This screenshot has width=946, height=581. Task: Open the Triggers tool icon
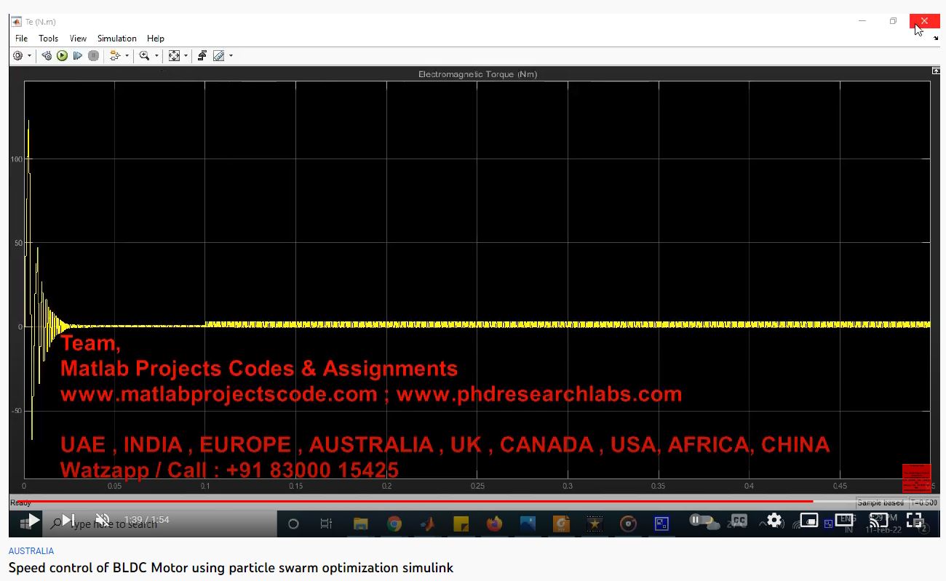202,56
